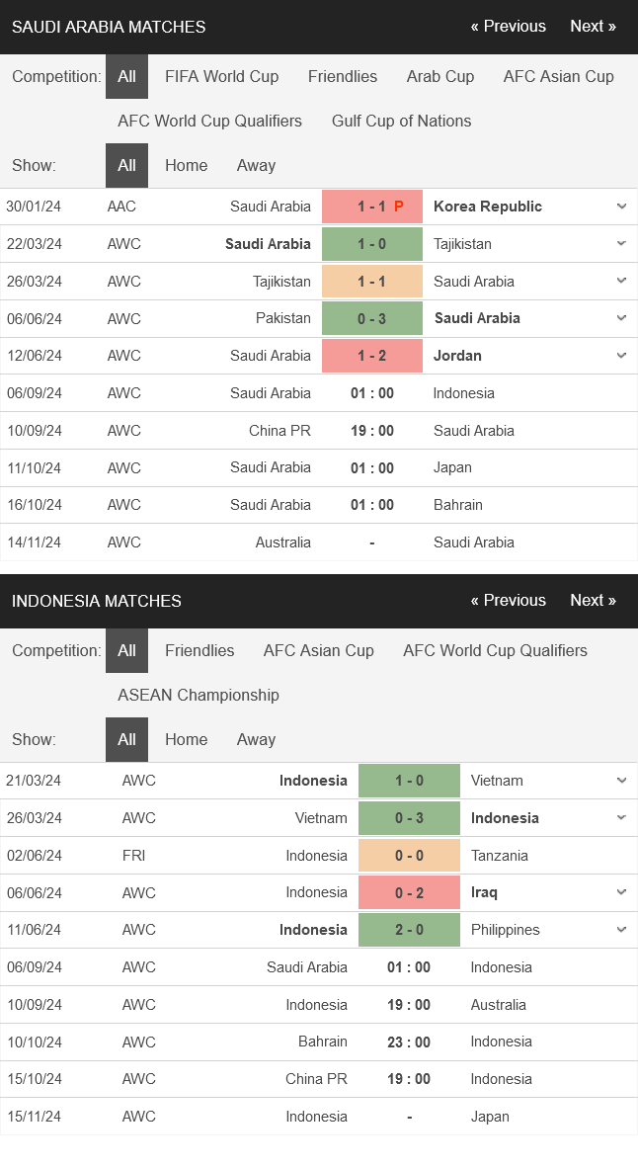The height and width of the screenshot is (1168, 638).
Task: Filter Indonesia matches by ASEAN Championship
Action: (x=198, y=695)
